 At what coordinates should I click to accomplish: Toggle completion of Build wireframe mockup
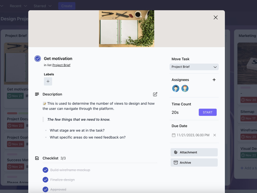pos(45,170)
